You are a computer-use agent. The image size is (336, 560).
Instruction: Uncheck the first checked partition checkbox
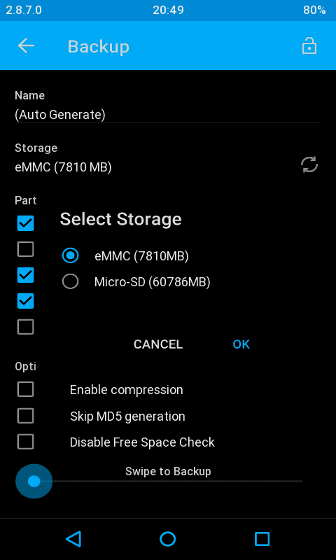pos(26,223)
